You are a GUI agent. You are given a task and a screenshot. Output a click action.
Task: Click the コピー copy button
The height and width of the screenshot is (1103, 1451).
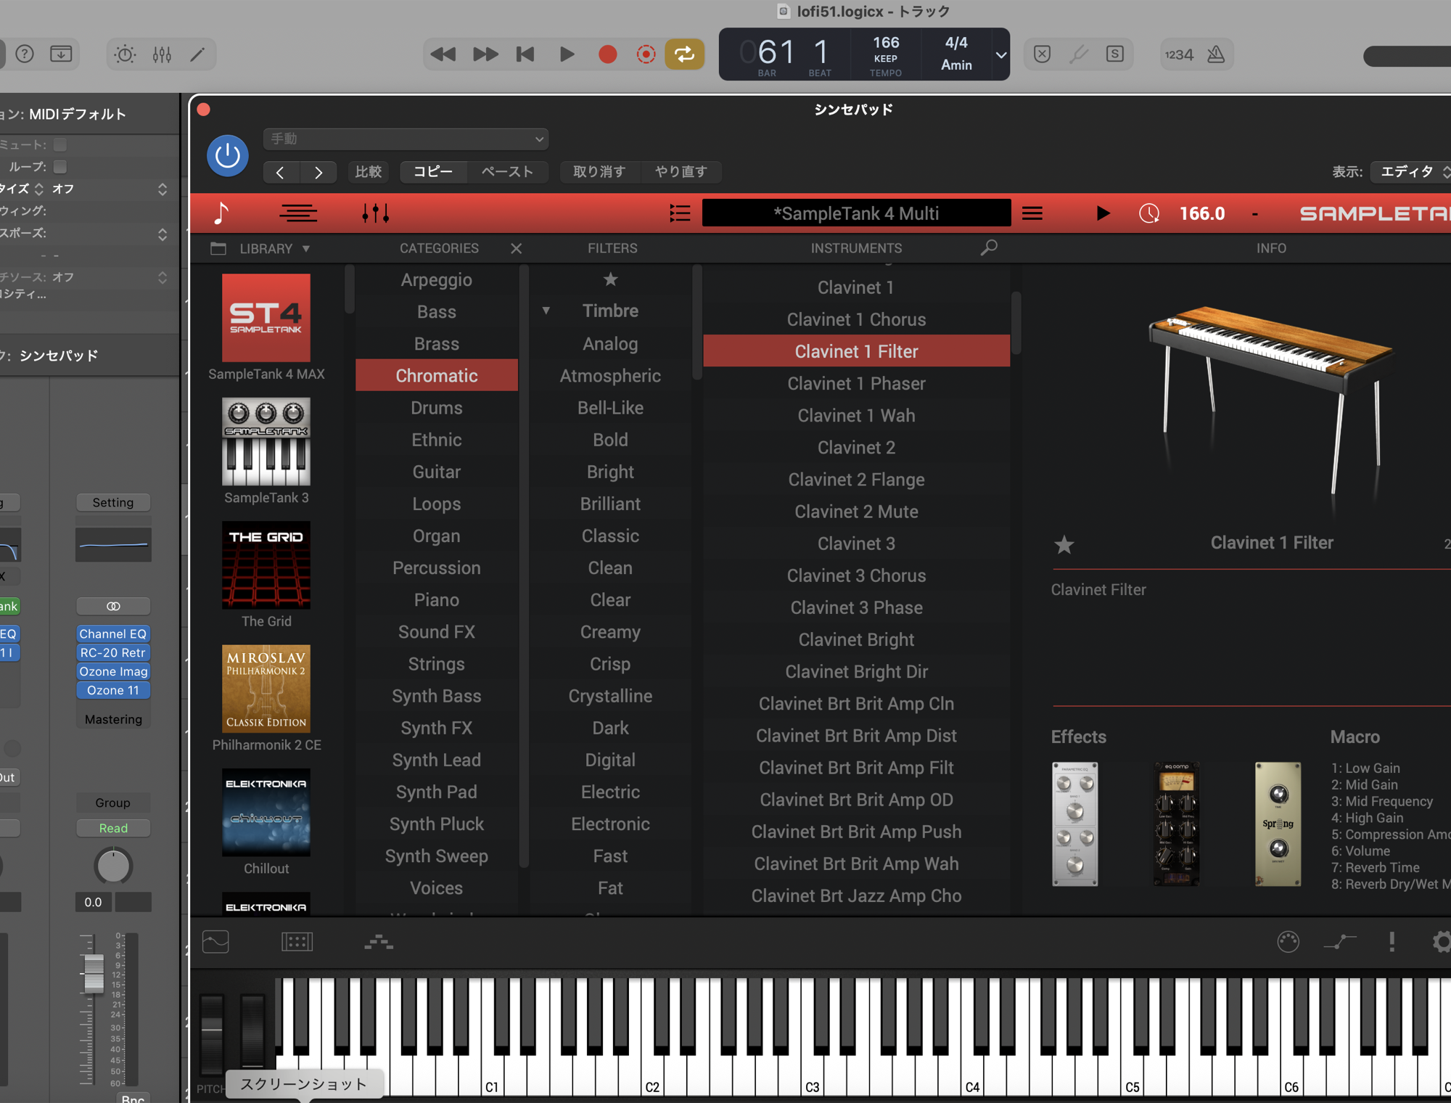433,172
